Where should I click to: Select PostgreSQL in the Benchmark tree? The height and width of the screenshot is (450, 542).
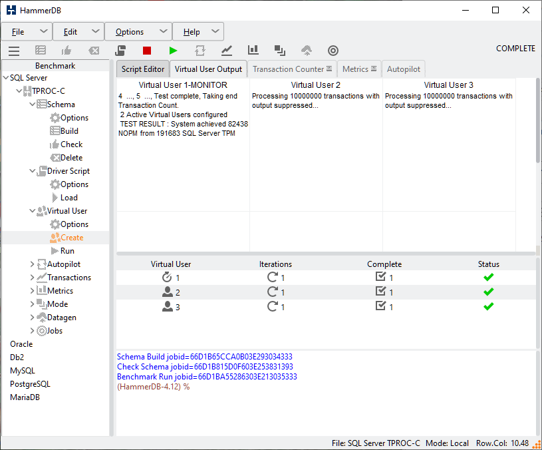point(30,384)
